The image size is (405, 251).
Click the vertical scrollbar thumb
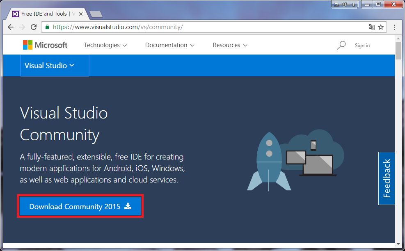[x=398, y=50]
